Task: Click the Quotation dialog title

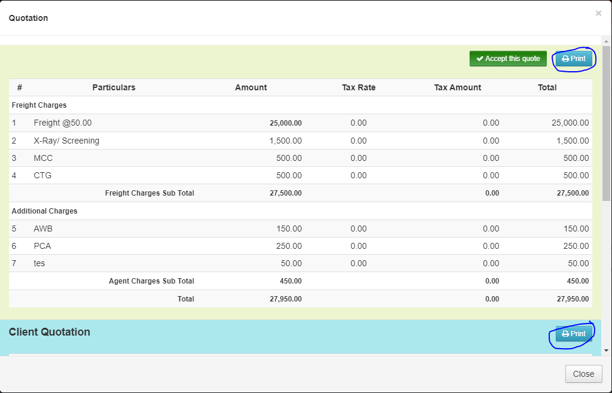Action: [x=28, y=18]
